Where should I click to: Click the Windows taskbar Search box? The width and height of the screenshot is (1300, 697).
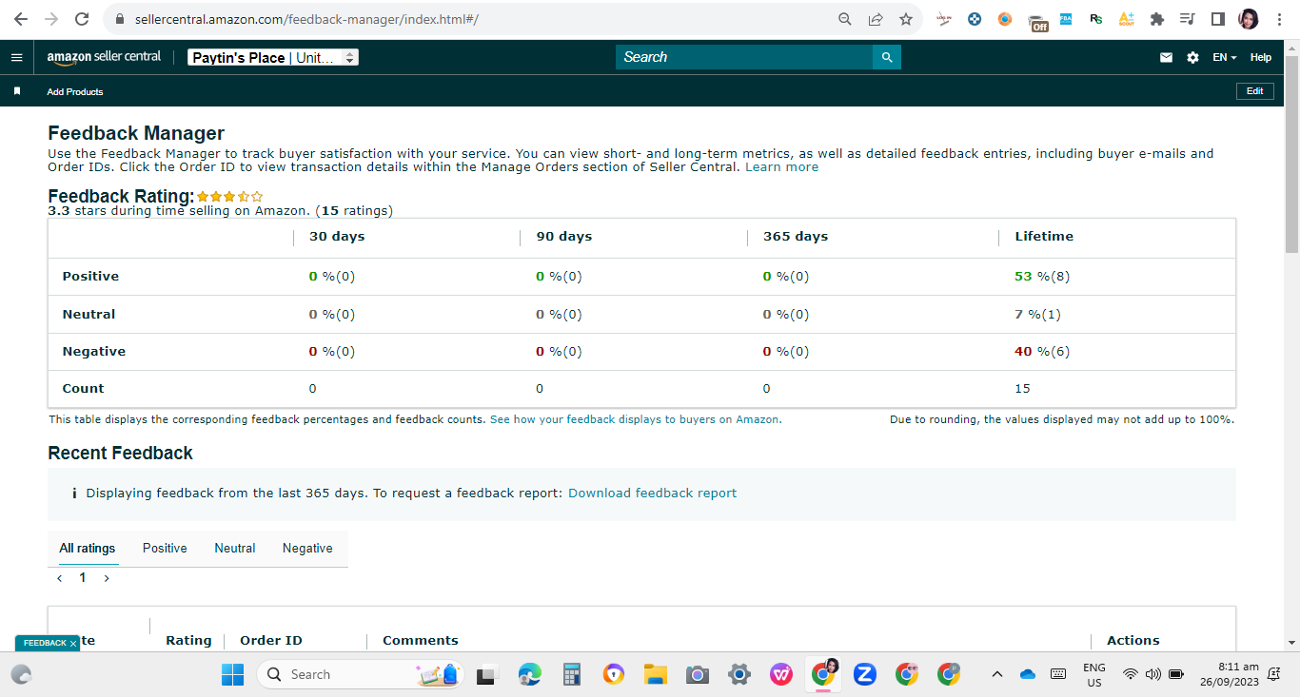tap(360, 674)
